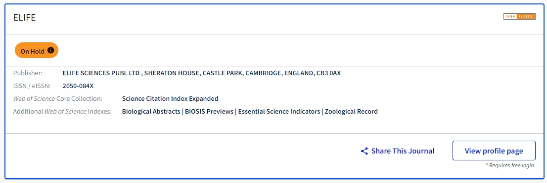Click BIOSIS Previews index entry
The image size is (547, 183).
209,112
